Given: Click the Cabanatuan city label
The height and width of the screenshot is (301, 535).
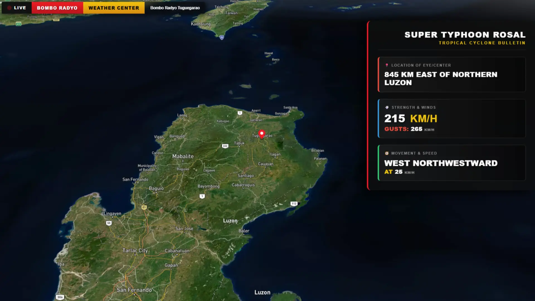Looking at the screenshot, I should pyautogui.click(x=177, y=251).
